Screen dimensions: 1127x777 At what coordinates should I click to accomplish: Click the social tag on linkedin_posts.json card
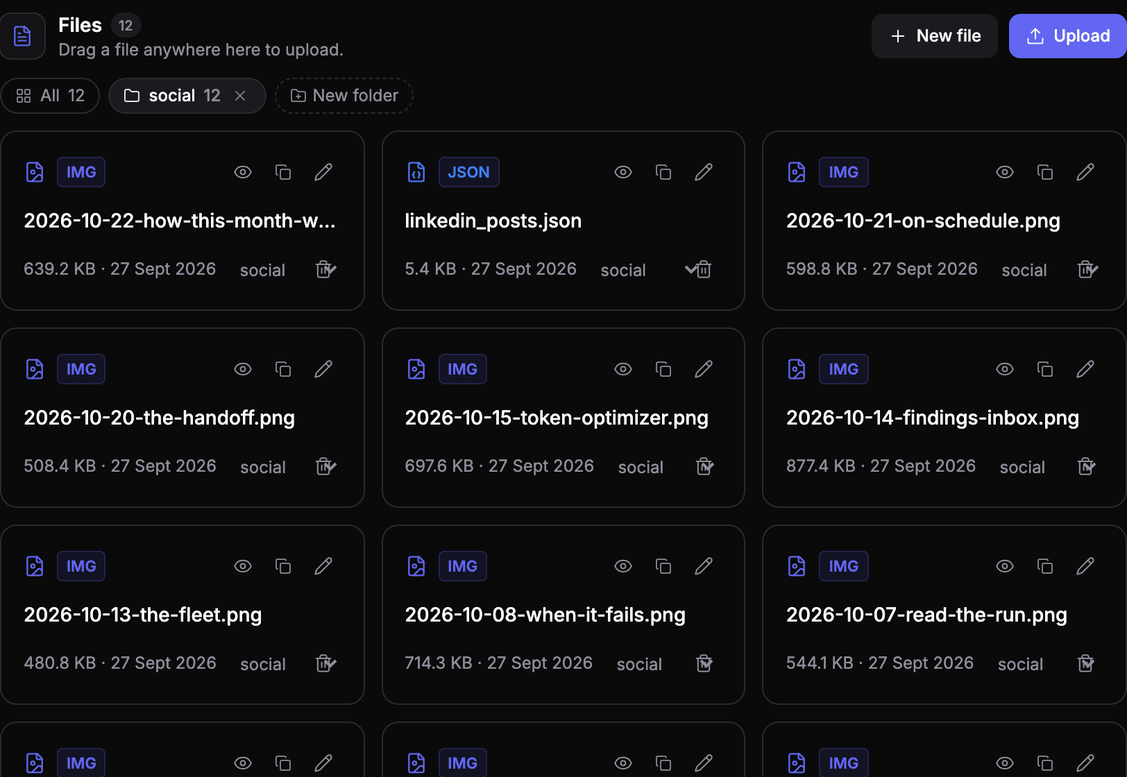pyautogui.click(x=623, y=270)
